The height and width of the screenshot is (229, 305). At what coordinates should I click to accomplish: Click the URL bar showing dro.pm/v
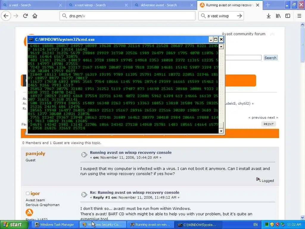(127, 16)
